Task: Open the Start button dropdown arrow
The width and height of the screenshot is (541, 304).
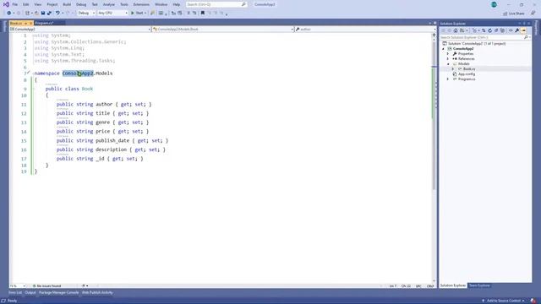Action: pyautogui.click(x=145, y=14)
